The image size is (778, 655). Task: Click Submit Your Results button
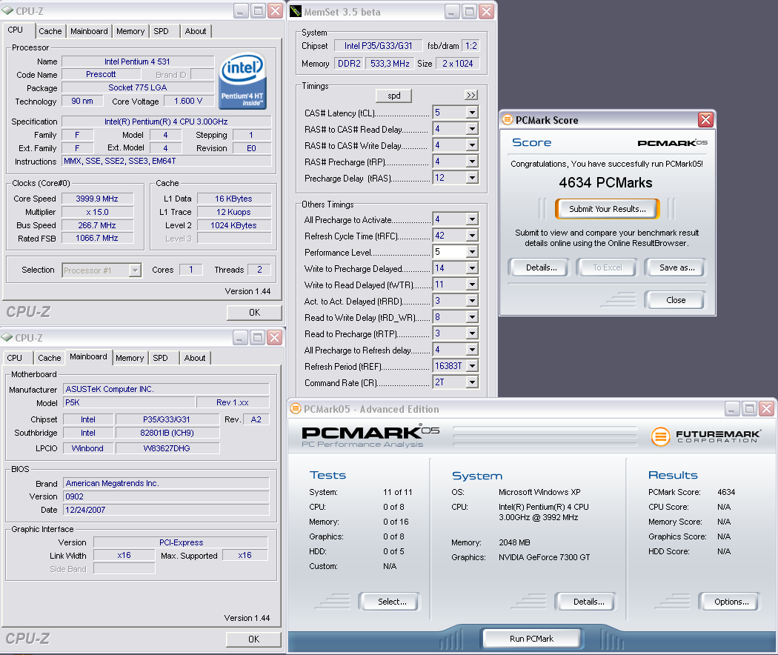coord(608,209)
